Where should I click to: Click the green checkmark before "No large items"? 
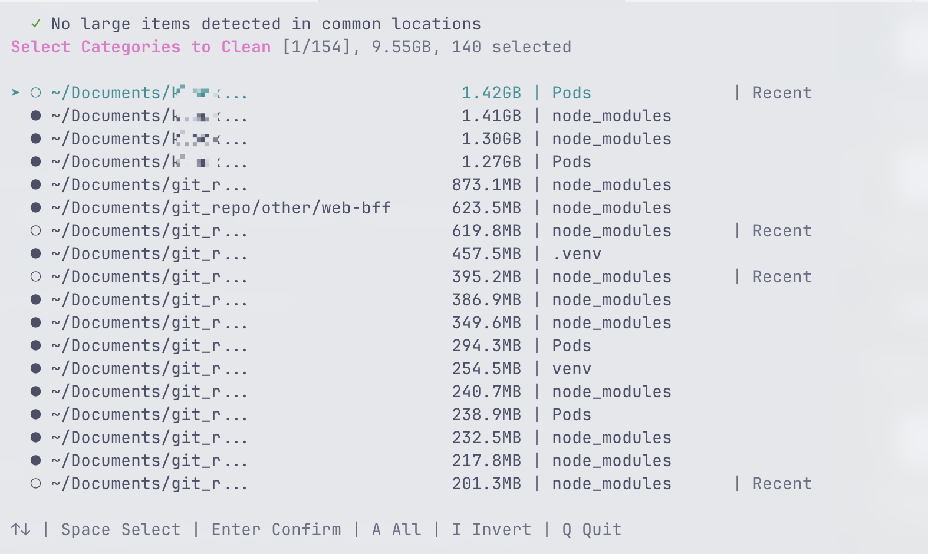click(x=35, y=24)
